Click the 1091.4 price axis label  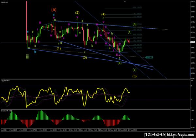(193, 32)
